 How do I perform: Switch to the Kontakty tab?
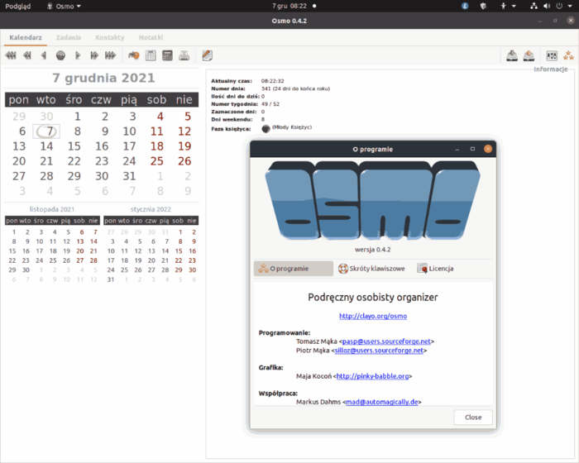coord(110,37)
